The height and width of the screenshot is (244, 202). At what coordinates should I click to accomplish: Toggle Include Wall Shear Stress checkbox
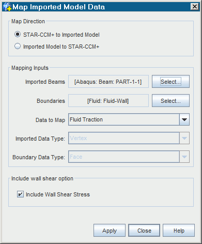tap(20, 194)
